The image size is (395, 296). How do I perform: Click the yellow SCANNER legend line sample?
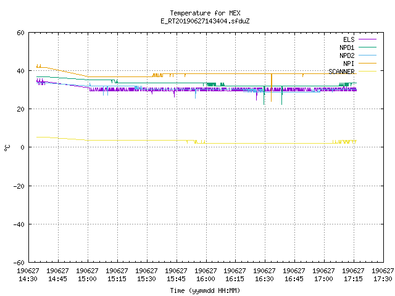coord(367,72)
